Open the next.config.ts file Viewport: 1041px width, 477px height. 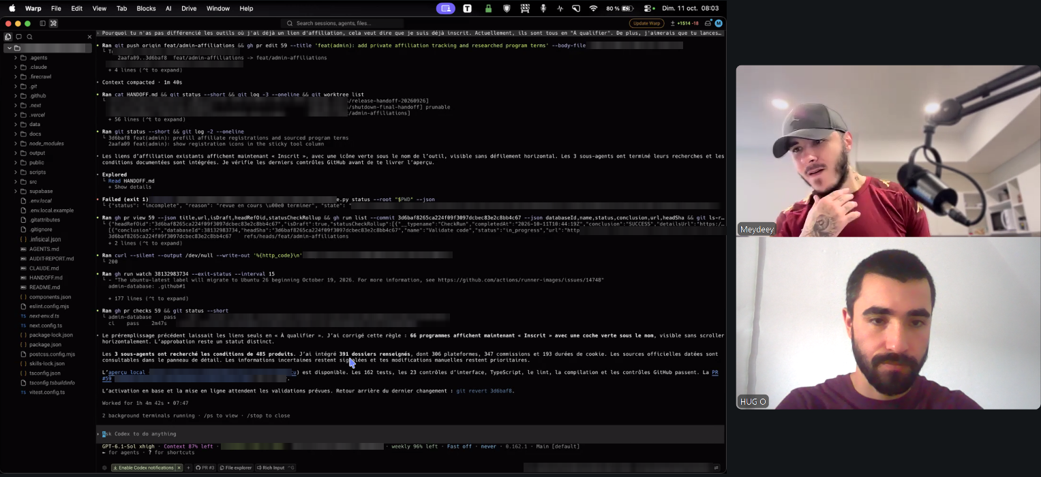point(48,326)
